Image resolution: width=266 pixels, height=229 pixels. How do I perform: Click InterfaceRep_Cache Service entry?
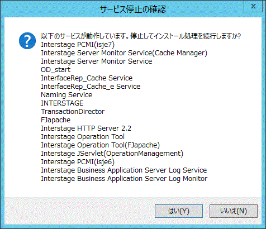coord(87,78)
